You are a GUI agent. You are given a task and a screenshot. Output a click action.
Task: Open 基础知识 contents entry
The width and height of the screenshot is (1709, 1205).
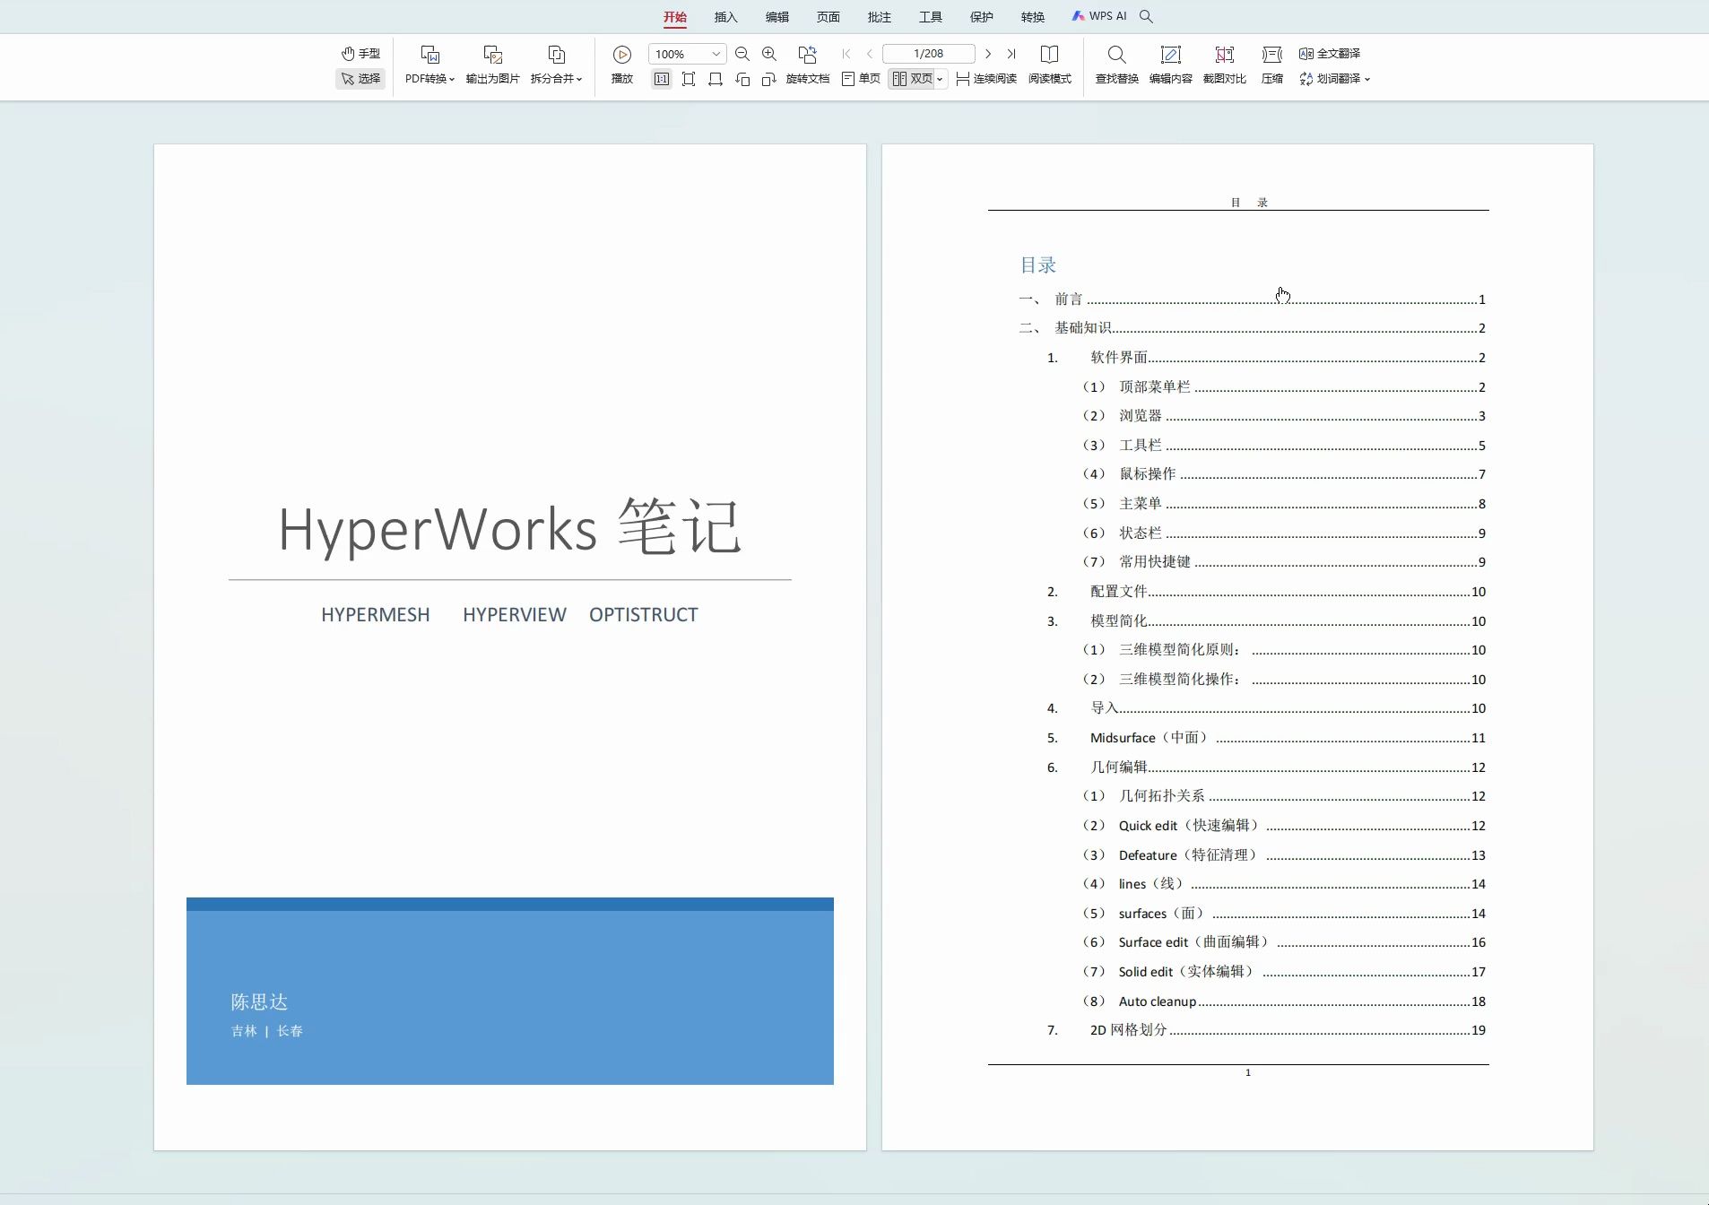click(x=1252, y=328)
